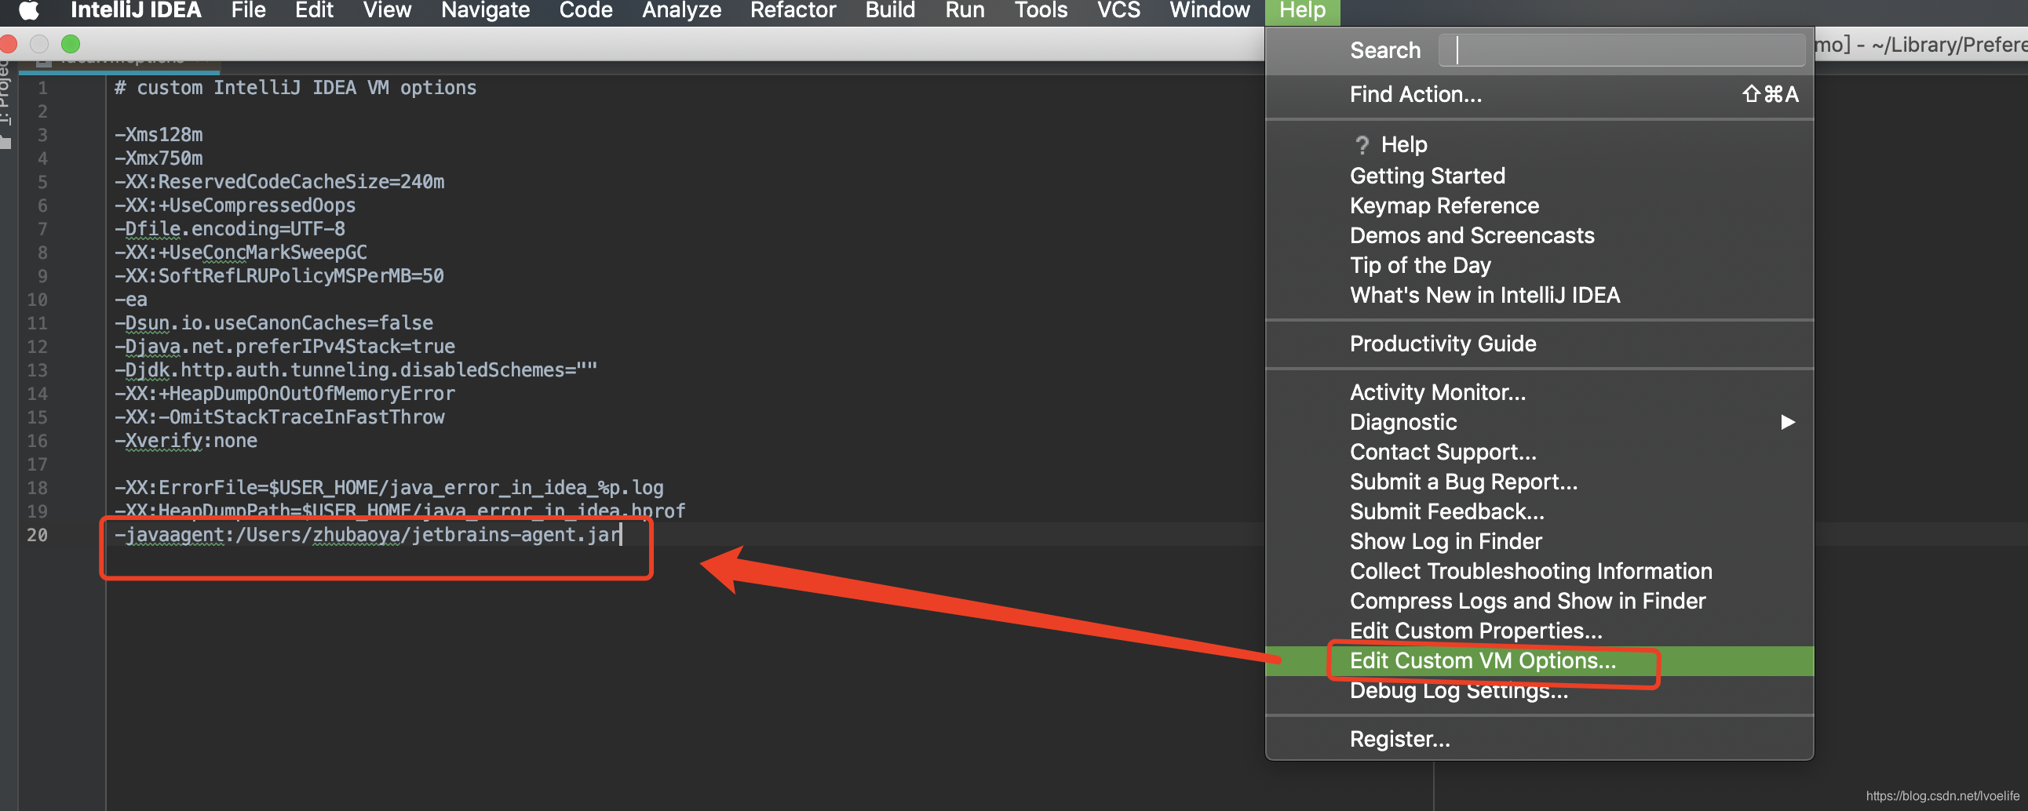This screenshot has width=2028, height=811.
Task: Open the View menu
Action: 387,10
